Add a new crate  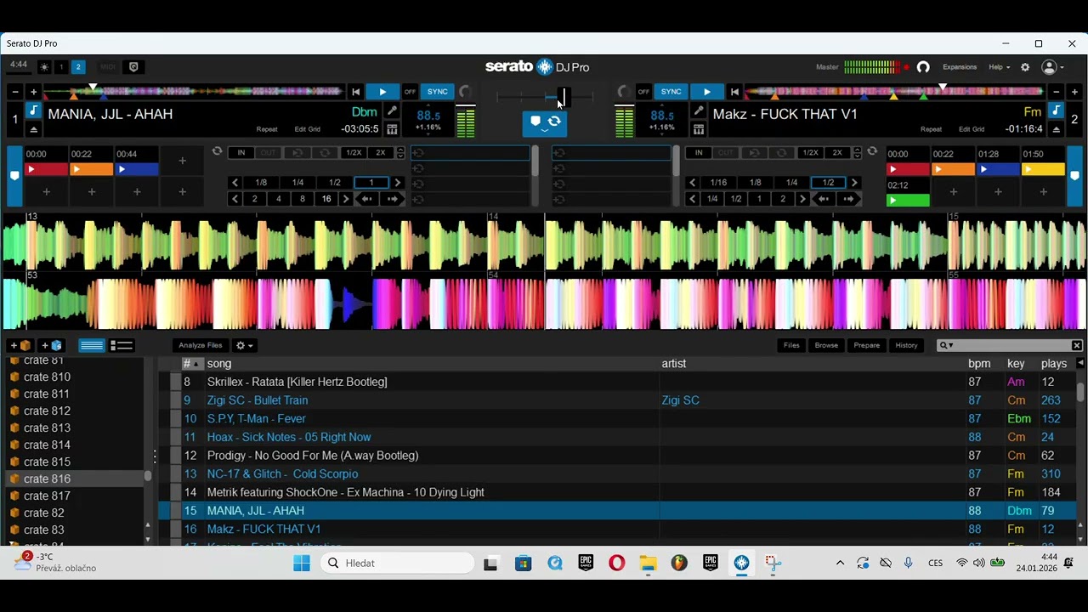pyautogui.click(x=20, y=345)
